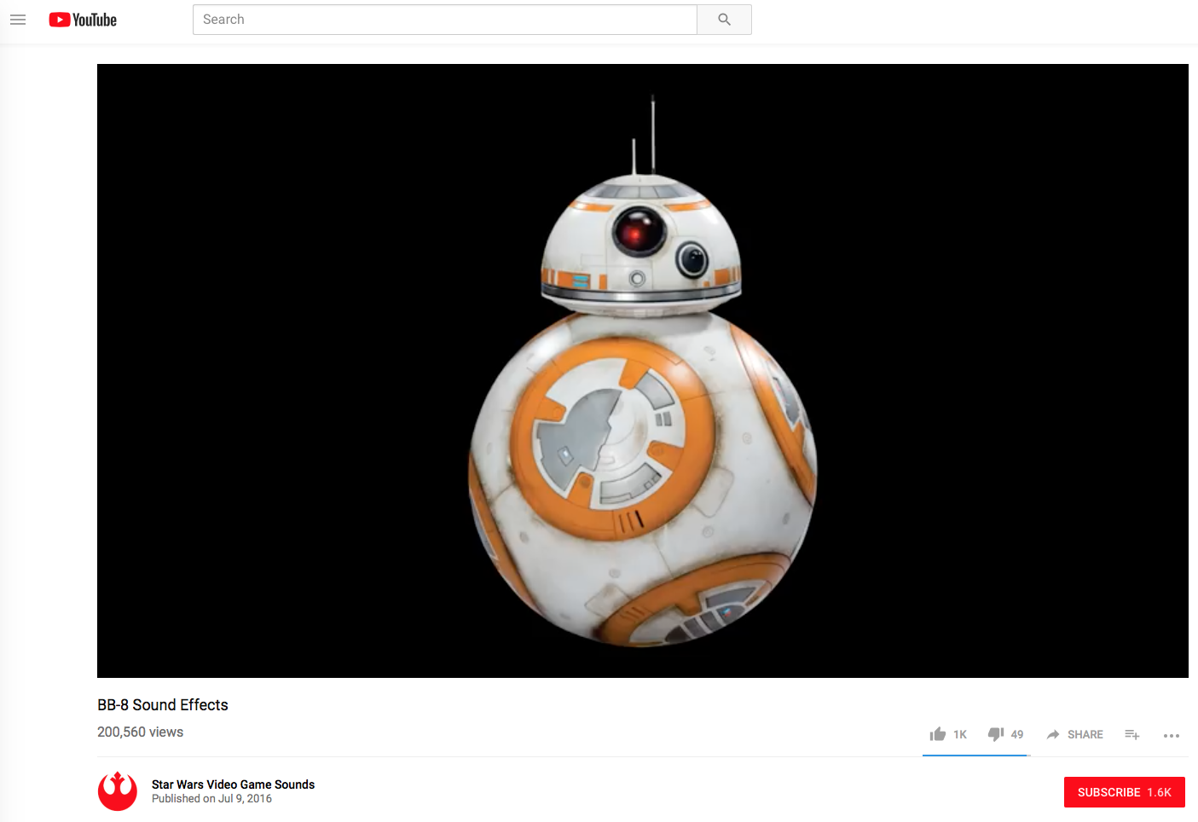Open the hamburger guide menu
Screen dimensions: 1198x822
(18, 20)
